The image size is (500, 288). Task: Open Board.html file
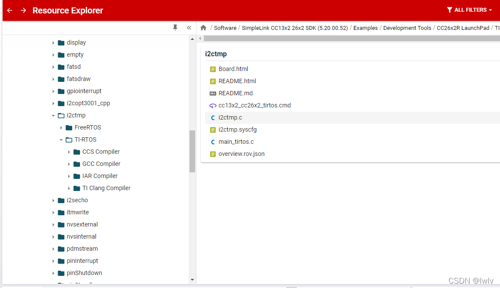tap(233, 69)
